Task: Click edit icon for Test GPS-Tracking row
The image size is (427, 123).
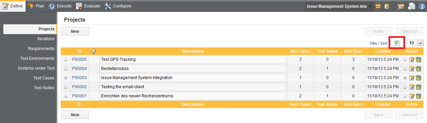Action: pos(412,59)
